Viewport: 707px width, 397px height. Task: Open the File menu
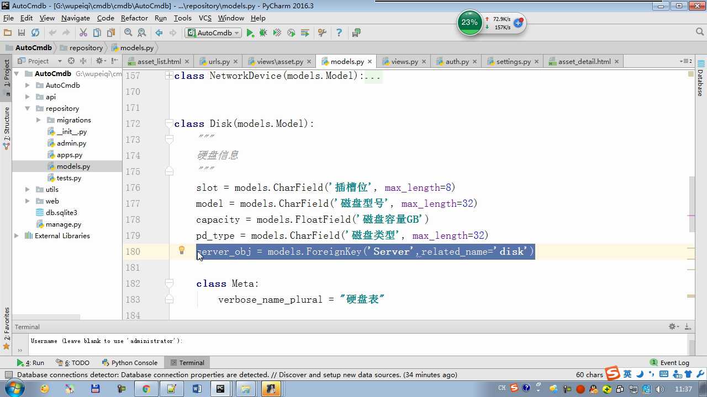click(x=8, y=18)
